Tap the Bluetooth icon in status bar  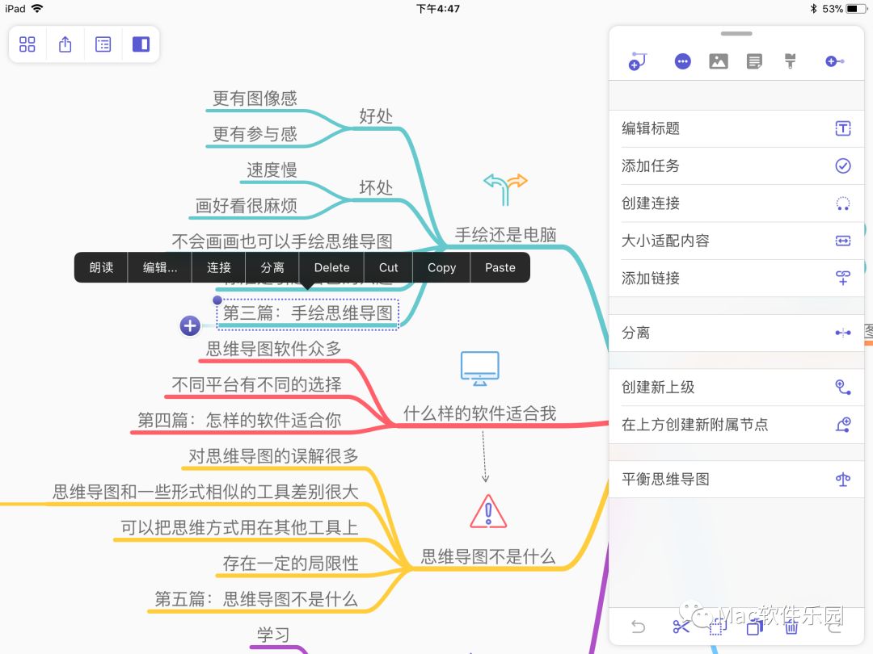pos(813,9)
